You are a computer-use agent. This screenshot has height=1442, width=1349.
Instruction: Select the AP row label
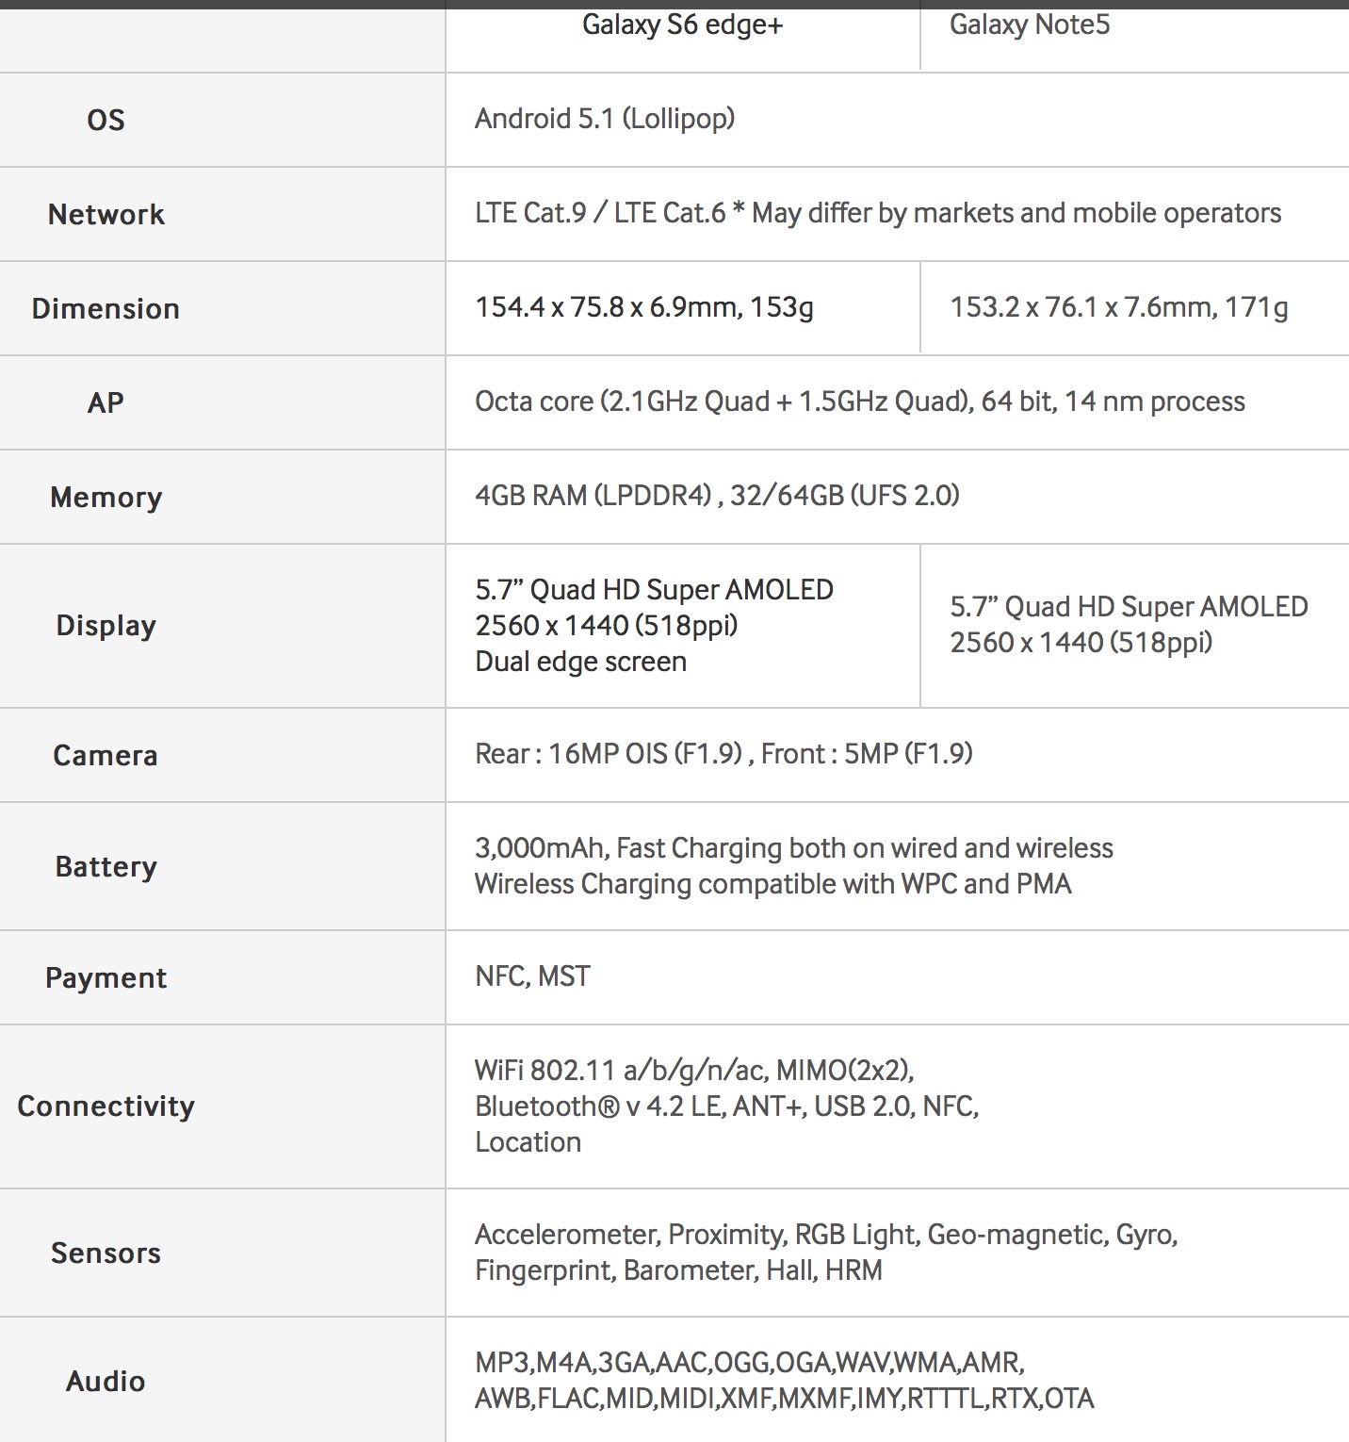(x=106, y=402)
